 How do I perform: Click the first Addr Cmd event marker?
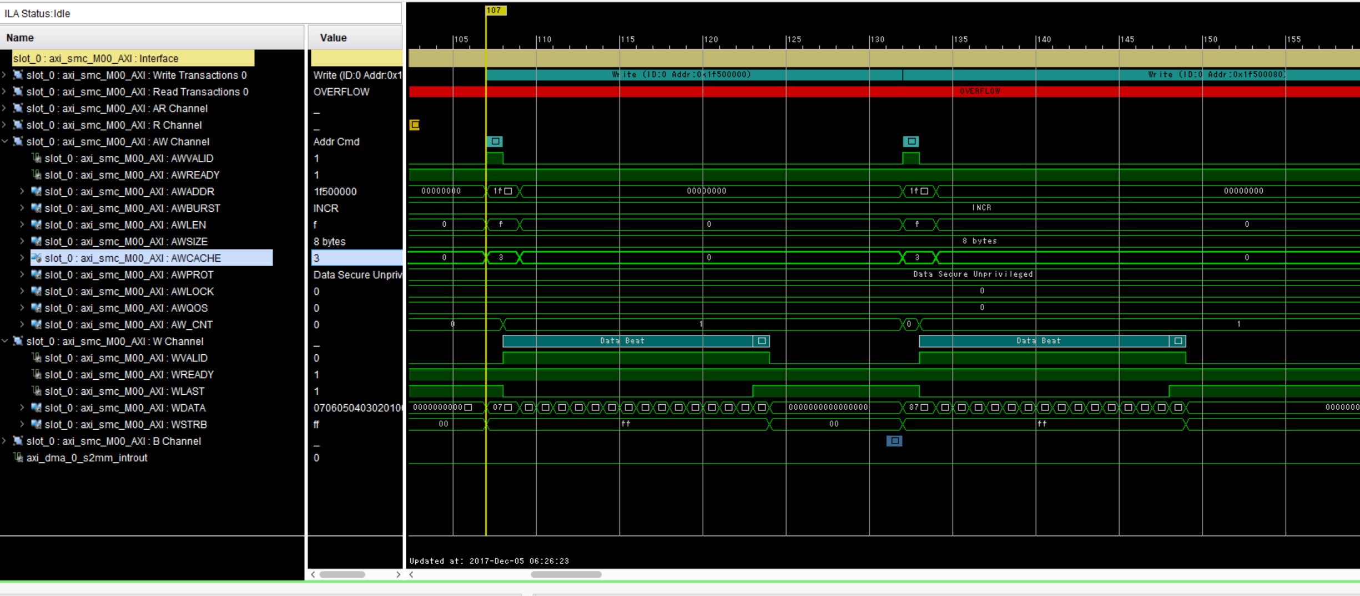495,141
